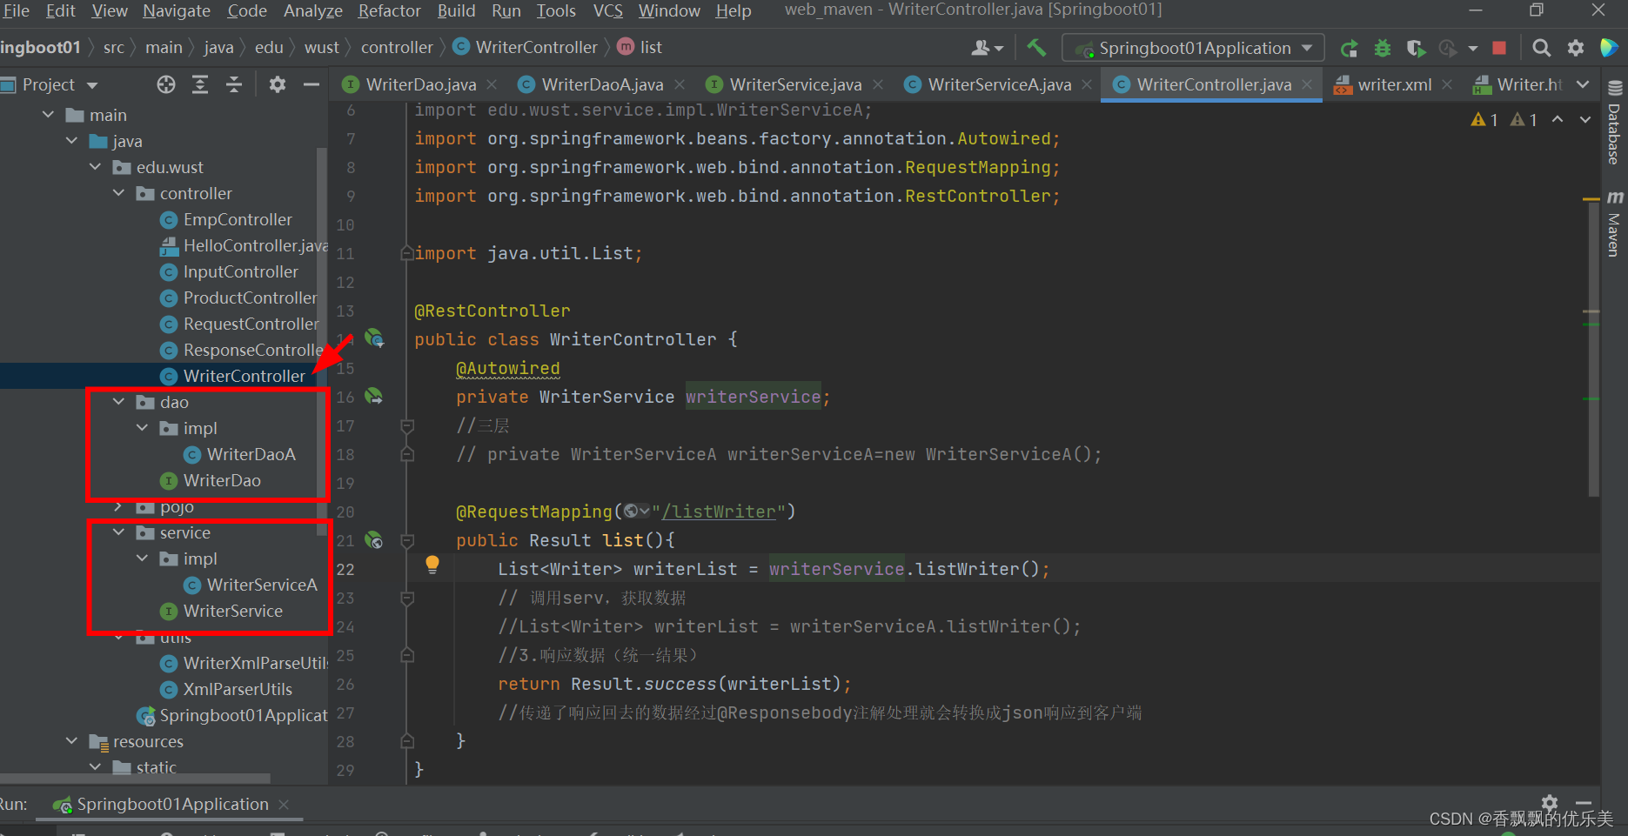Collapse the resources folder
The image size is (1628, 836).
[72, 741]
